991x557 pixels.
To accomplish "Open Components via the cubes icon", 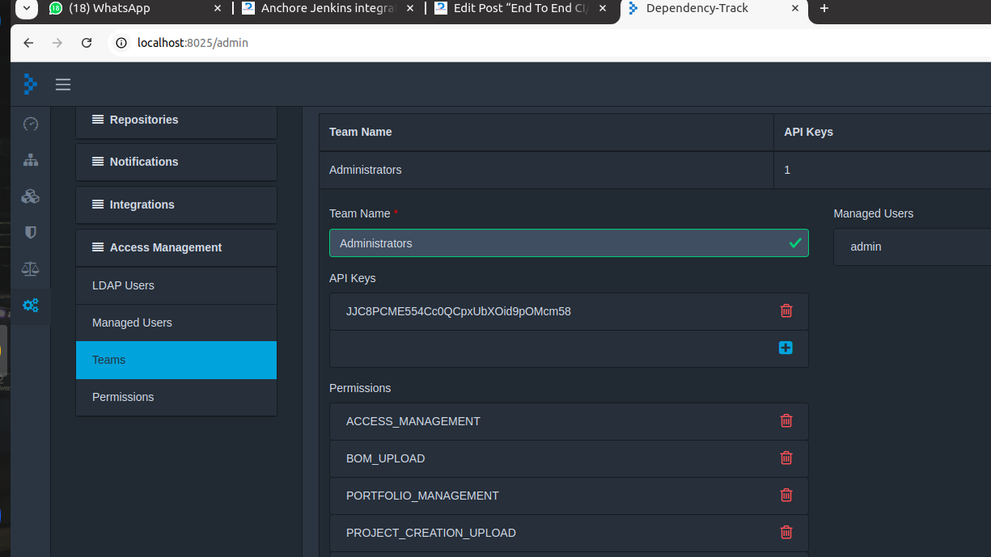I will (x=30, y=196).
